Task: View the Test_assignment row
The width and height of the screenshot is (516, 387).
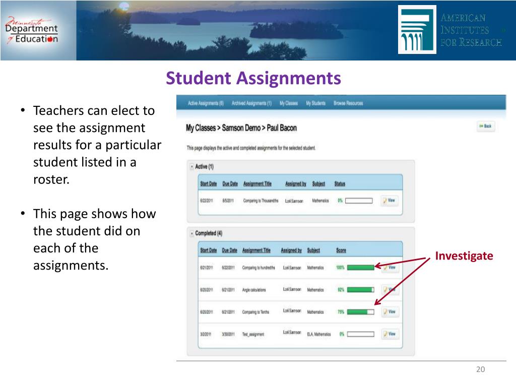Action: tap(390, 334)
